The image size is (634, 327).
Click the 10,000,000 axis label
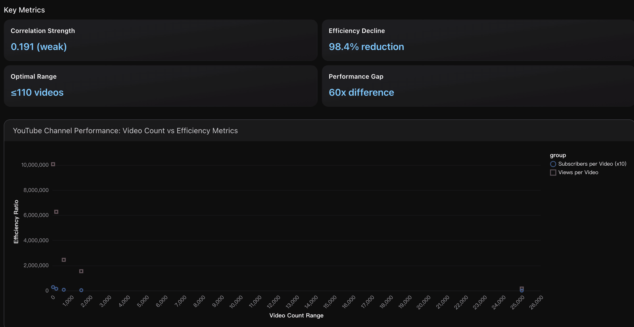(35, 164)
